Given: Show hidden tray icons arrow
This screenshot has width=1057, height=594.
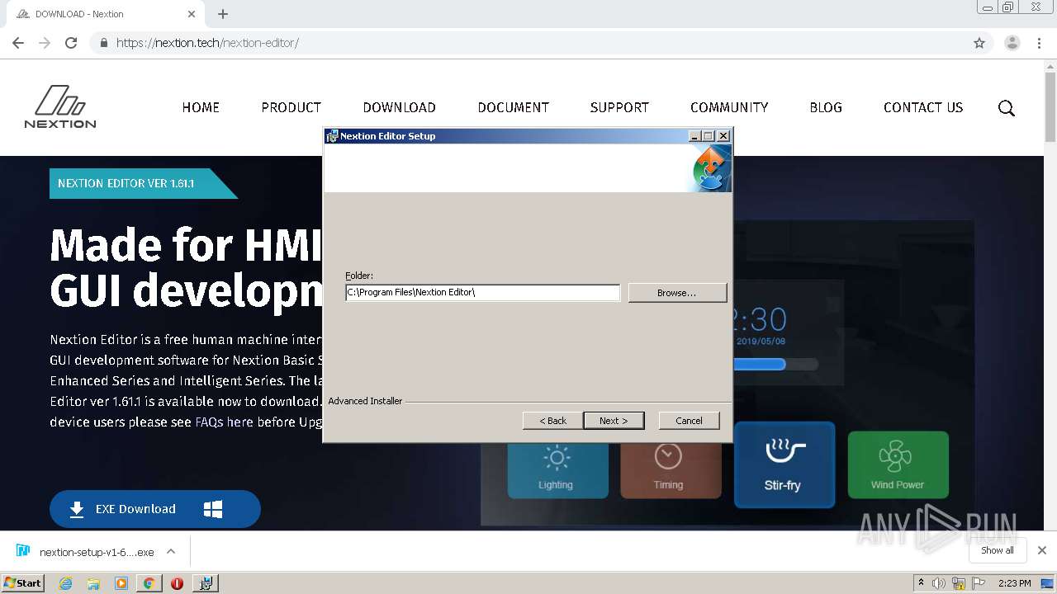Looking at the screenshot, I should point(921,583).
